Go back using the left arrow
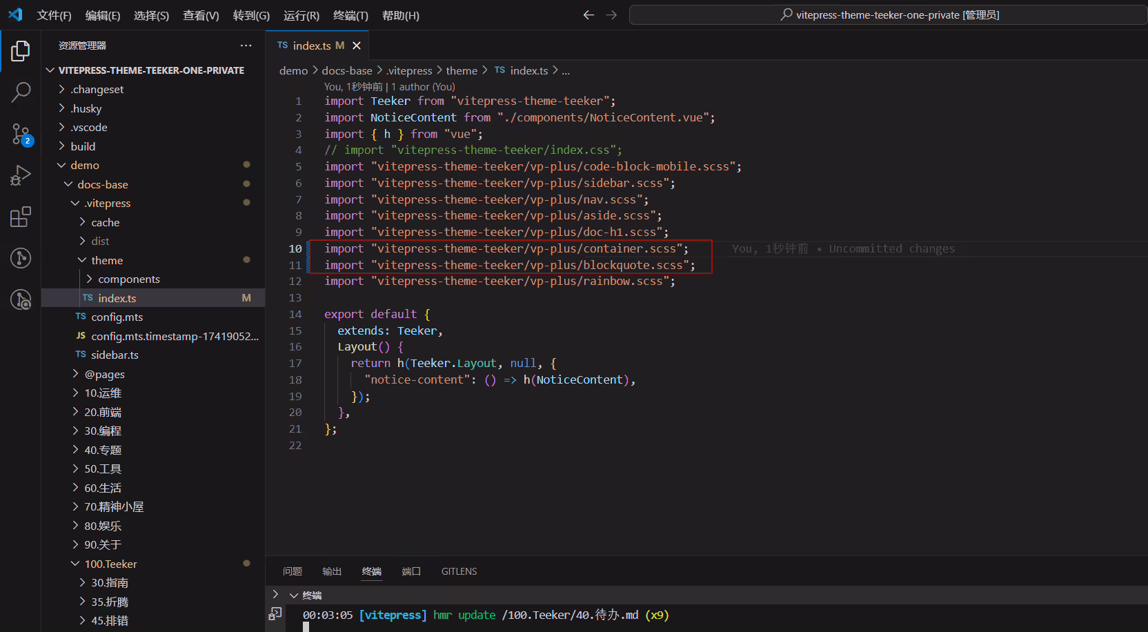This screenshot has height=632, width=1148. [588, 14]
